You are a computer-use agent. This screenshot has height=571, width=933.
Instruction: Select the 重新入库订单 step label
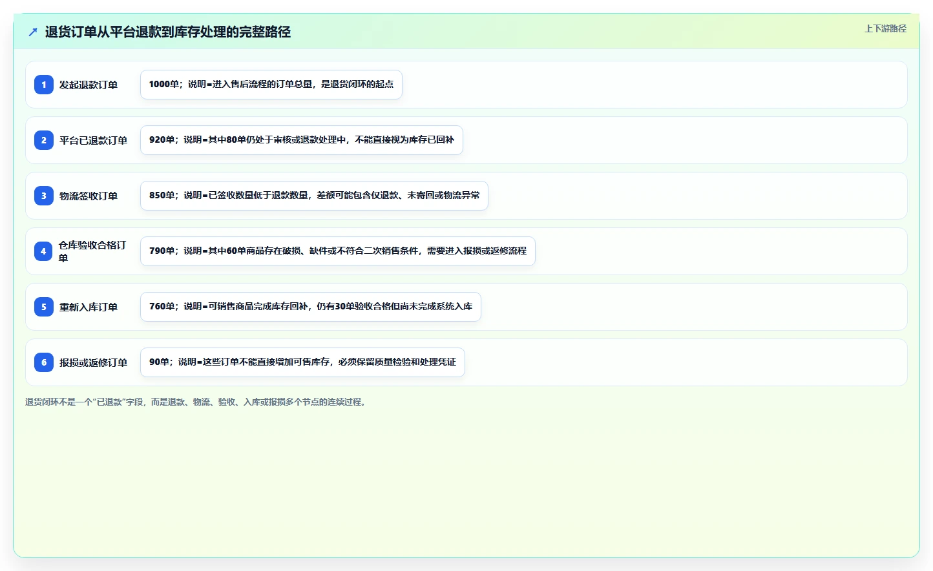(x=89, y=307)
